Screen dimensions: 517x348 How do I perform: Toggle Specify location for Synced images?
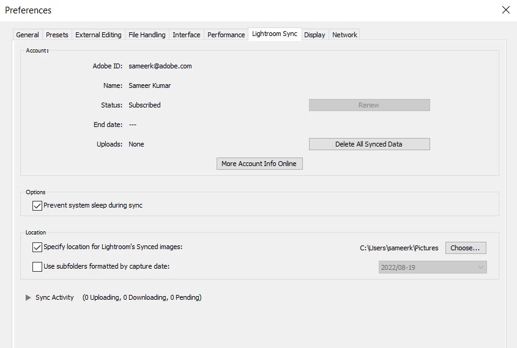[x=37, y=247]
